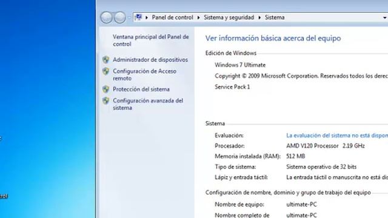Click the Copyright 2009 Microsoft Corporation line

[x=301, y=76]
